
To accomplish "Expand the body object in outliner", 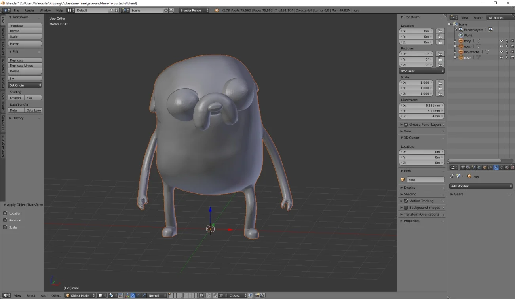I will [455, 41].
